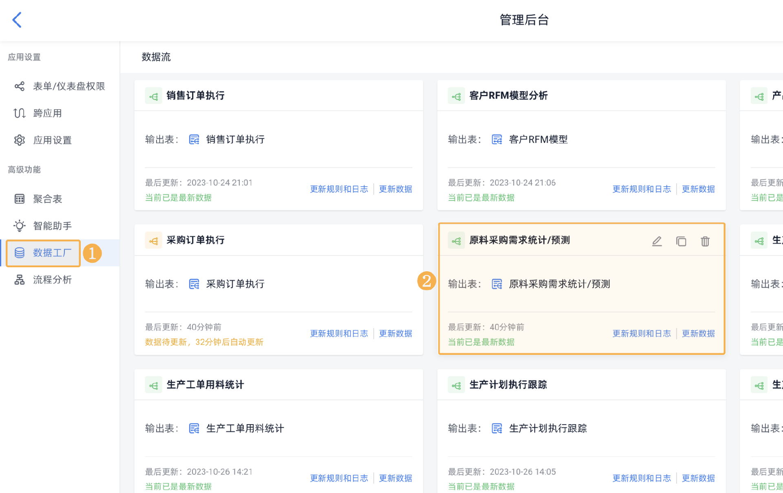Open 智能助手 sidebar item
Image resolution: width=783 pixels, height=493 pixels.
(52, 226)
